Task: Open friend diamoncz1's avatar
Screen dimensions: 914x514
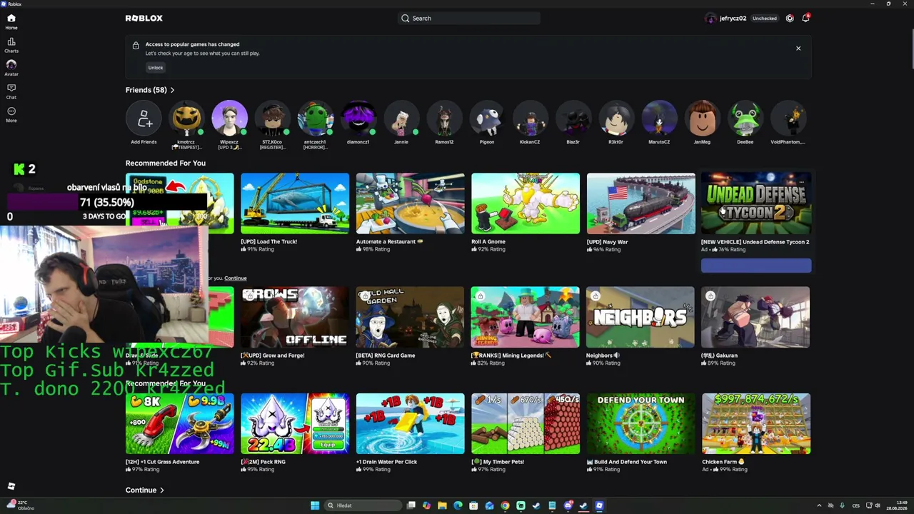Action: [358, 119]
